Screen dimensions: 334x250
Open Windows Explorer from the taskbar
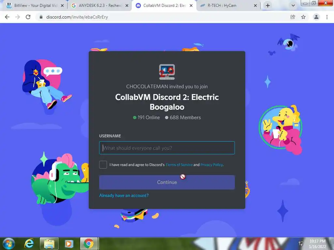tap(49, 243)
